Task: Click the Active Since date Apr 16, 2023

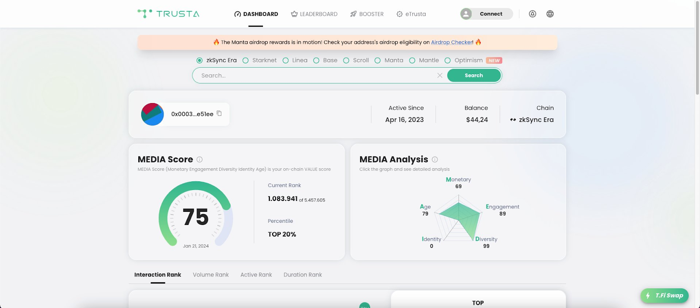Action: point(405,120)
